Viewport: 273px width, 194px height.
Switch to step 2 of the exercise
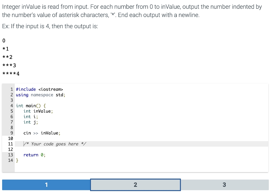(x=135, y=184)
